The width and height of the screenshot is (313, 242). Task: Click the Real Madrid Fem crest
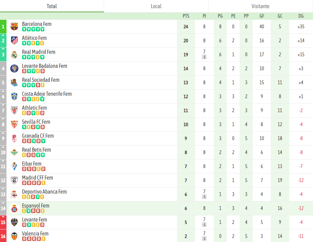pyautogui.click(x=14, y=55)
